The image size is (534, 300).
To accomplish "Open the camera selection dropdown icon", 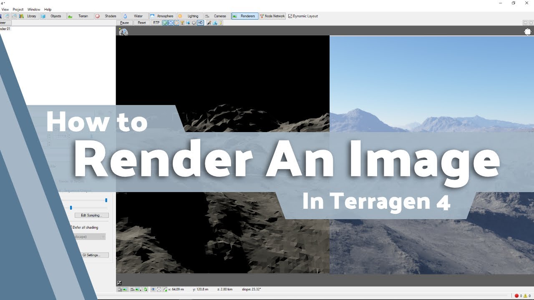I will click(x=136, y=289).
